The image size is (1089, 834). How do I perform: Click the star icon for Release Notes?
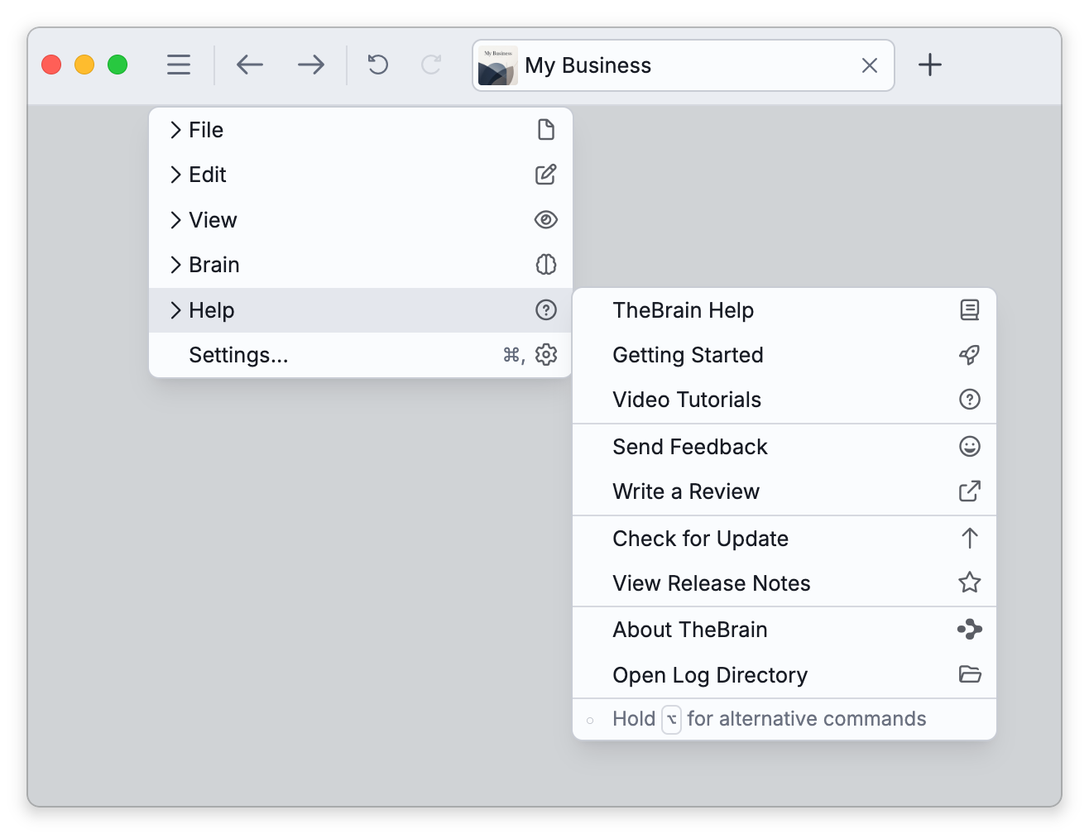coord(970,582)
